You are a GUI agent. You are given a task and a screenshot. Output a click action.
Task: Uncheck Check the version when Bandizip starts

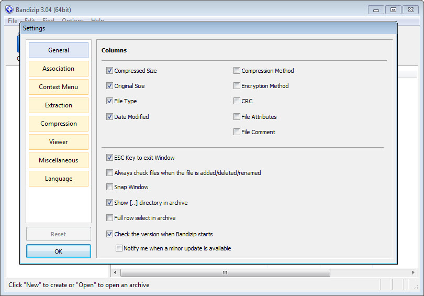click(x=109, y=234)
